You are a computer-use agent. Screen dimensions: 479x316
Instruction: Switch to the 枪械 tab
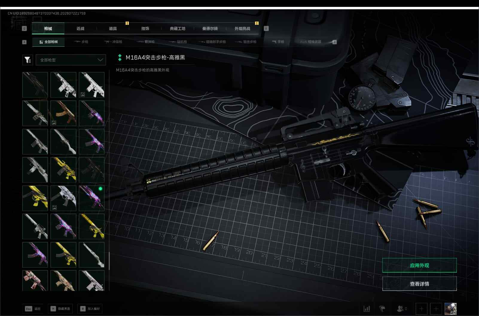point(48,28)
